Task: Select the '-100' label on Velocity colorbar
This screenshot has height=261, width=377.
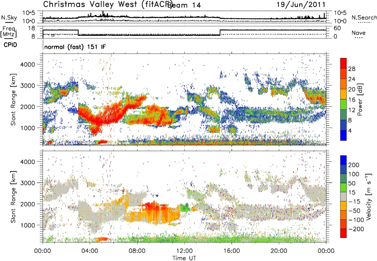Action: coord(356,220)
